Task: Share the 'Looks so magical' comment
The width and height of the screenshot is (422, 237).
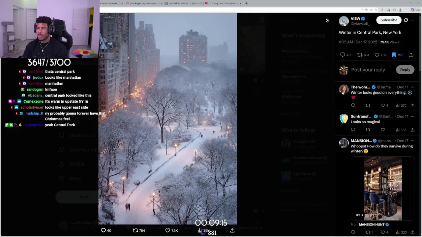Action: [x=412, y=130]
